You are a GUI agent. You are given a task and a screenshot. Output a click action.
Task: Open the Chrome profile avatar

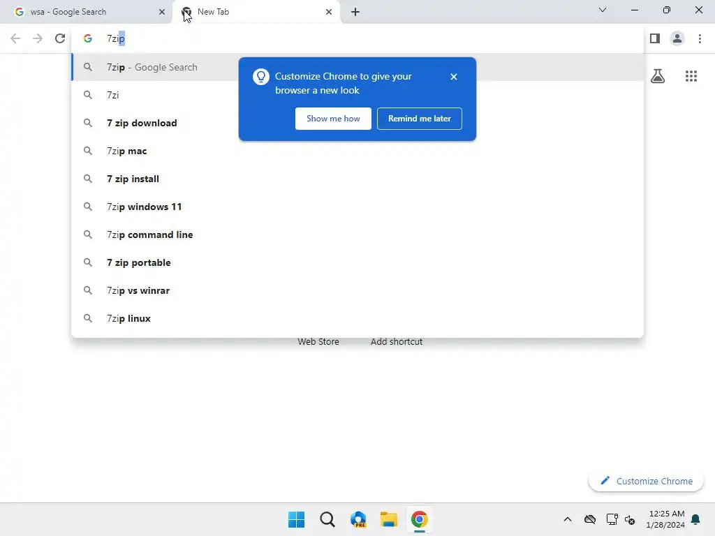tap(677, 39)
